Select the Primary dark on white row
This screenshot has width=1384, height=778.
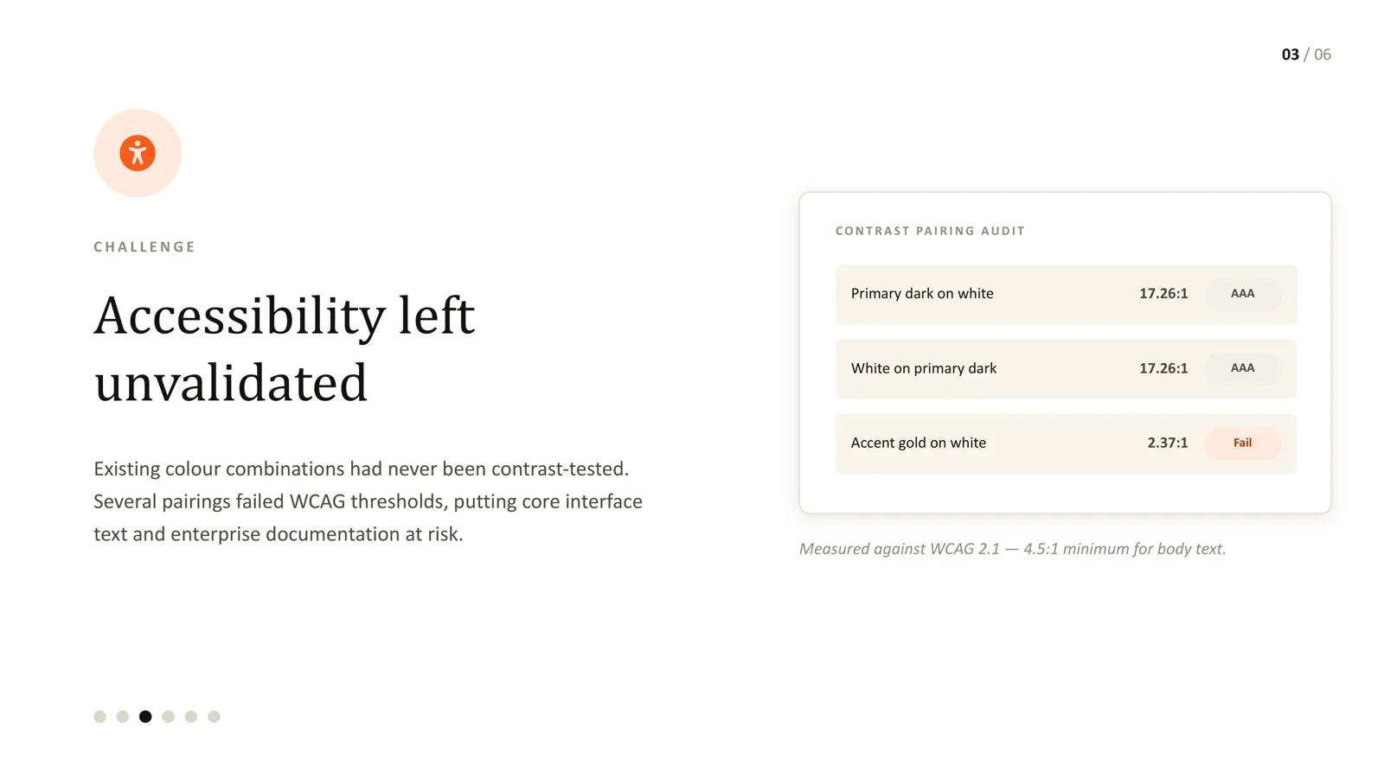point(1066,295)
